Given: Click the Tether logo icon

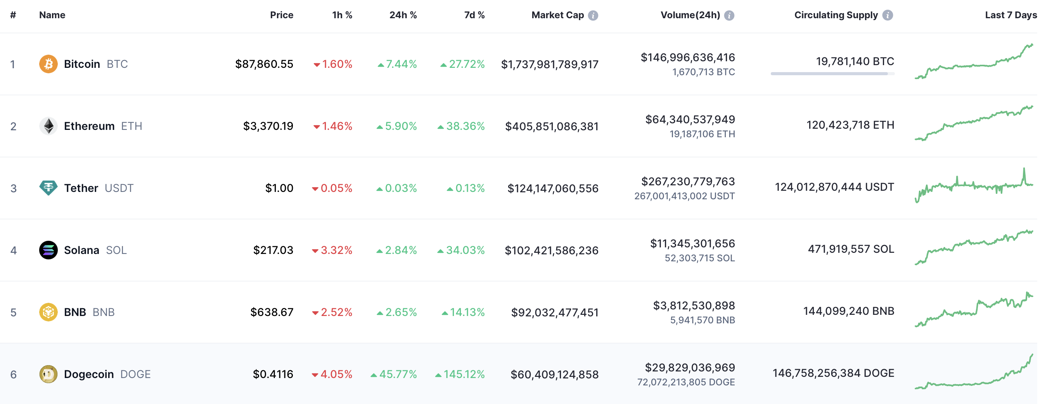Looking at the screenshot, I should coord(48,188).
